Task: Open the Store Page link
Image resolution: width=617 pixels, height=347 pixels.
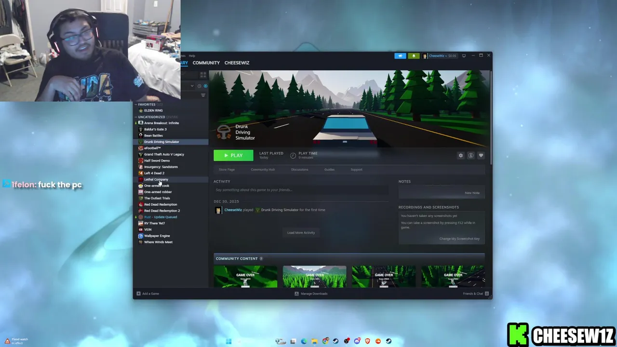Action: pos(227,170)
